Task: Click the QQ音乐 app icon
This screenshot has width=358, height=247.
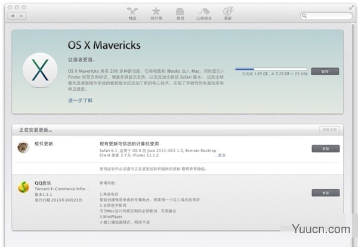Action: pos(23,187)
